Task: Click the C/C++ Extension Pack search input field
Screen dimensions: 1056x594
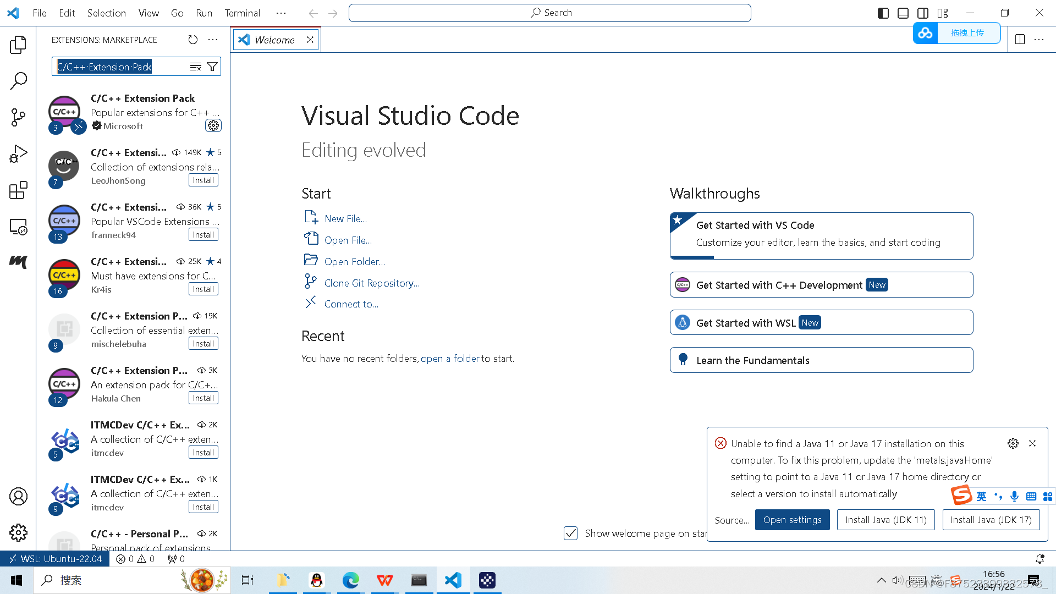Action: (118, 66)
